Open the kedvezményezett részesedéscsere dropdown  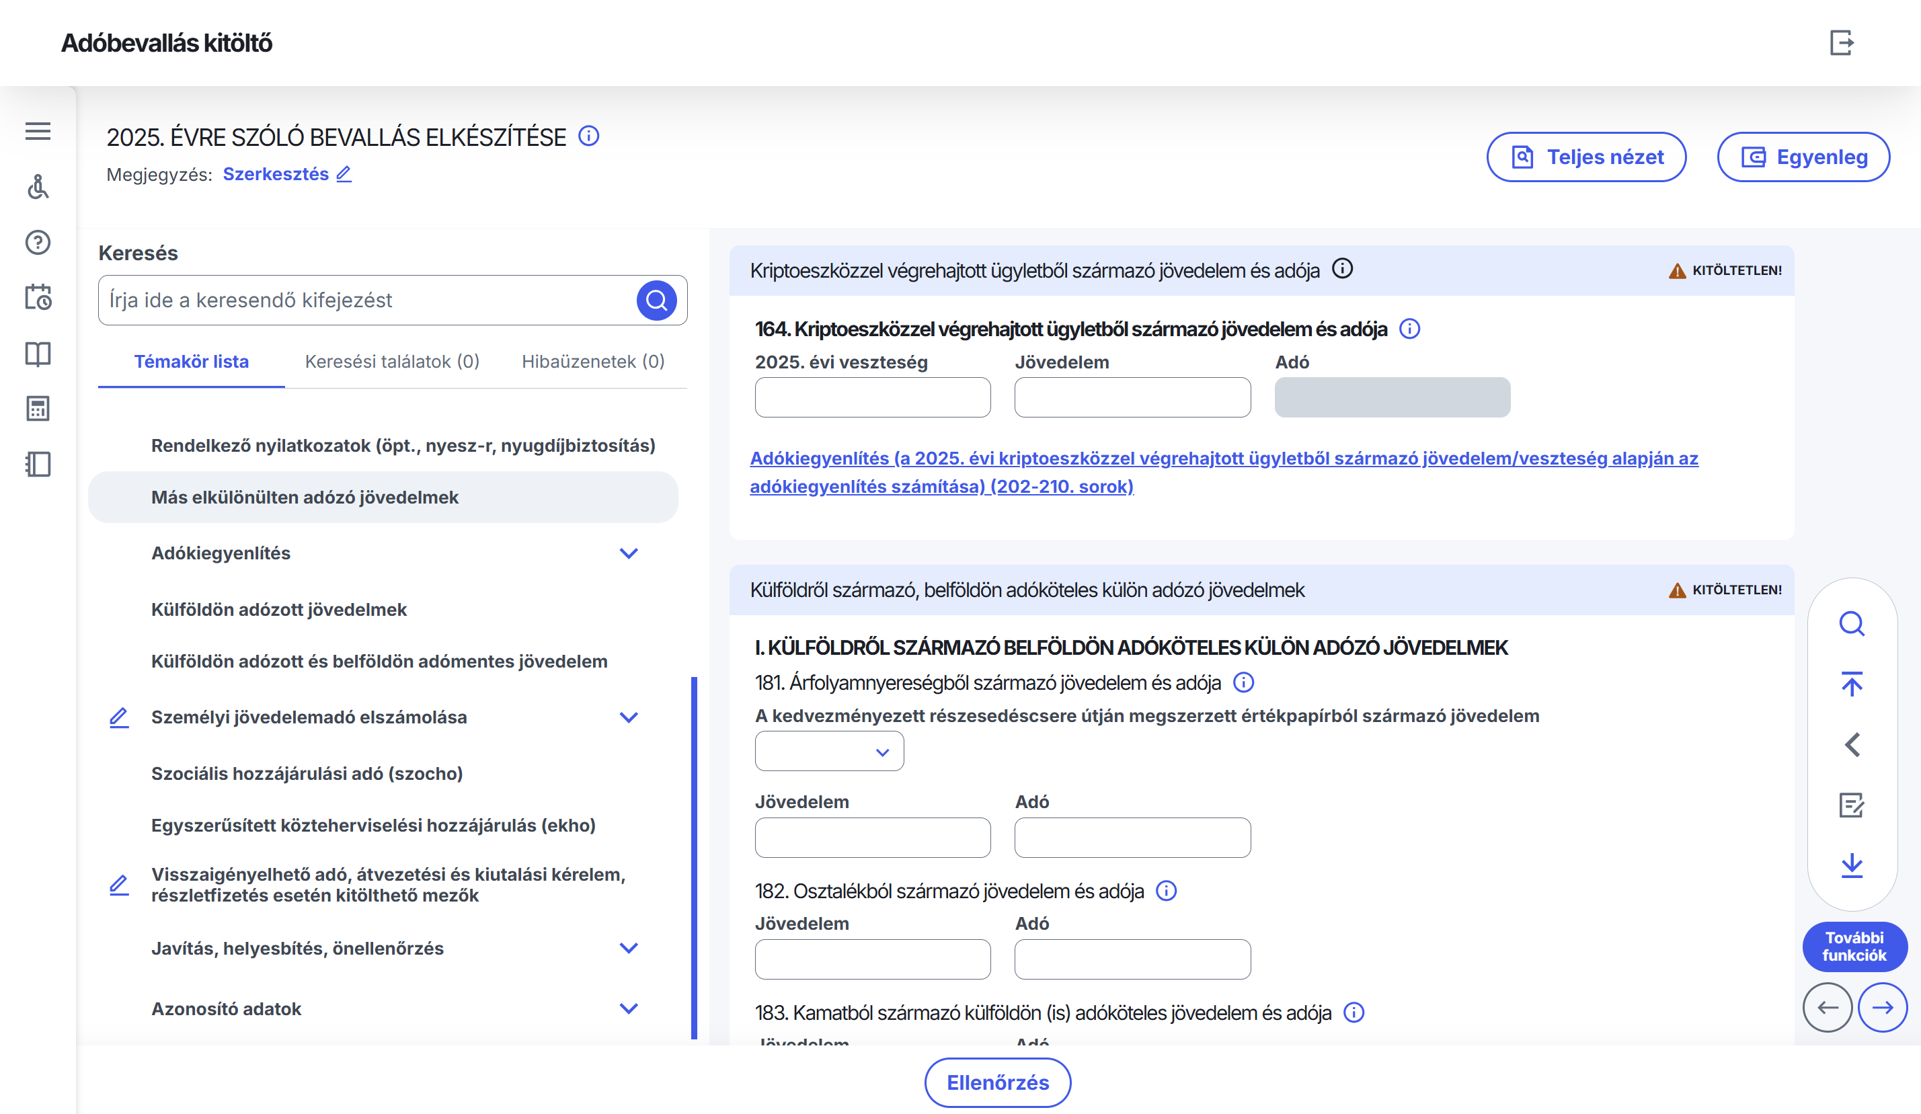pos(828,752)
